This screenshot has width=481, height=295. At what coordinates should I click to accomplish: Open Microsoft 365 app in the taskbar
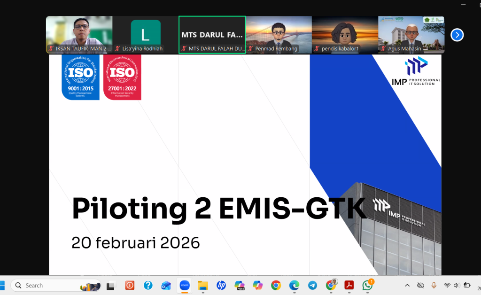click(x=240, y=285)
